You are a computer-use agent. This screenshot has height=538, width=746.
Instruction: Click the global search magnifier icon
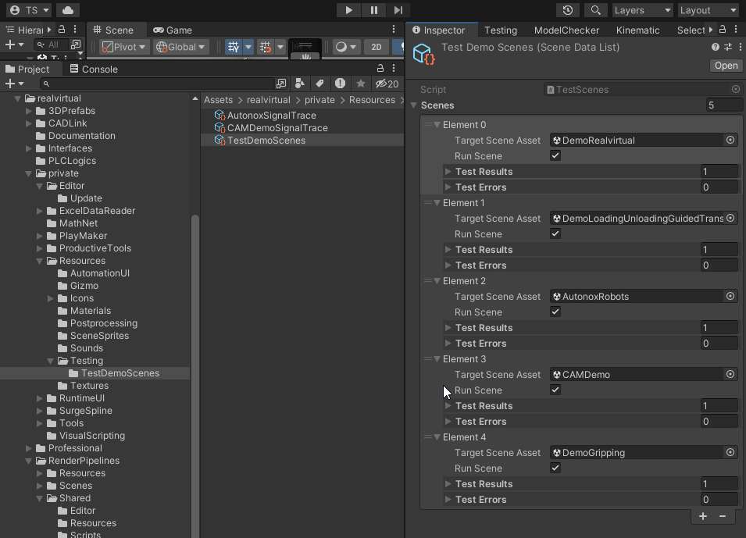coord(596,10)
